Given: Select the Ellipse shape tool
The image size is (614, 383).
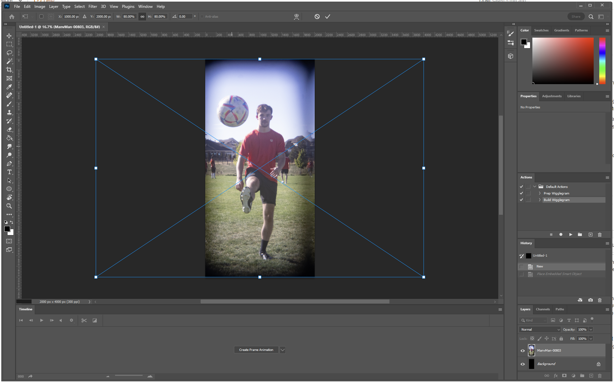Looking at the screenshot, I should pyautogui.click(x=9, y=189).
